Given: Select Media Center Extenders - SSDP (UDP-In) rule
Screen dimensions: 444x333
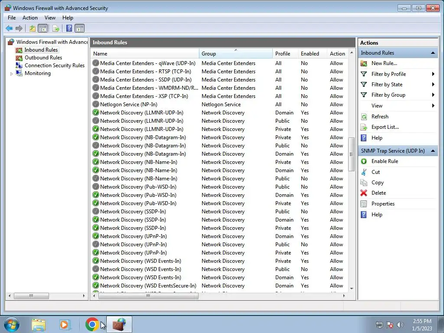Looking at the screenshot, I should pos(219,80).
